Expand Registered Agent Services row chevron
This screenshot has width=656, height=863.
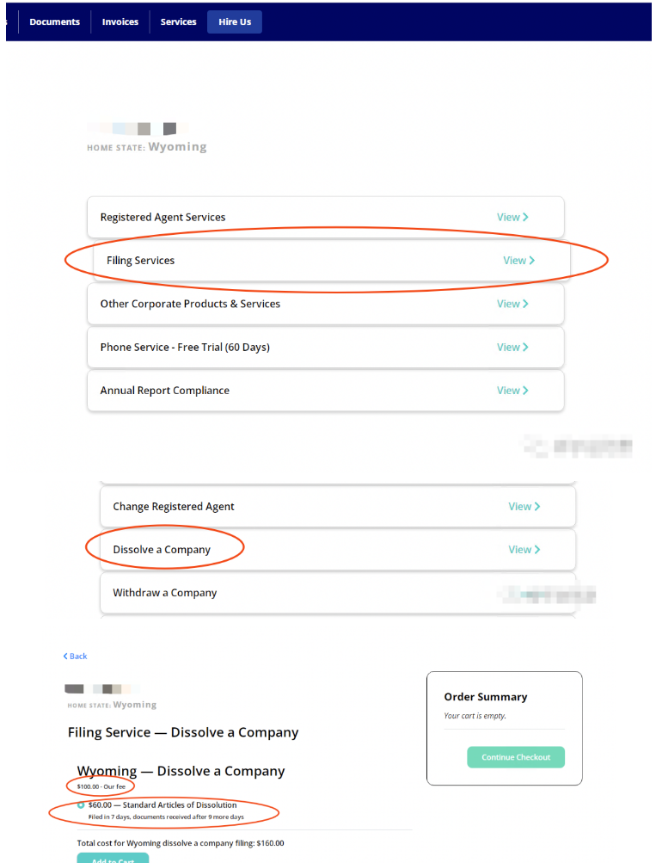526,218
